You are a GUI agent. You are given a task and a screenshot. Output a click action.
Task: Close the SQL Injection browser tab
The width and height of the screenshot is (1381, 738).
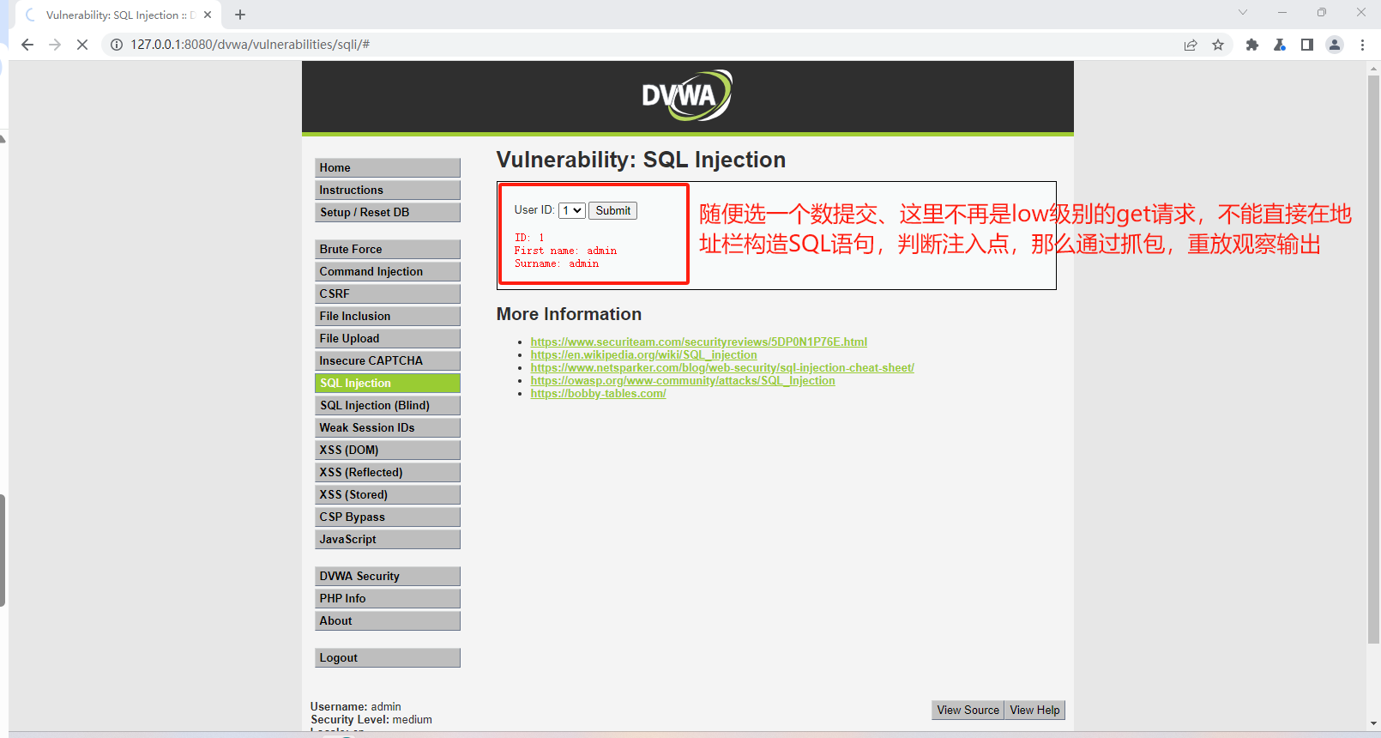(x=208, y=15)
